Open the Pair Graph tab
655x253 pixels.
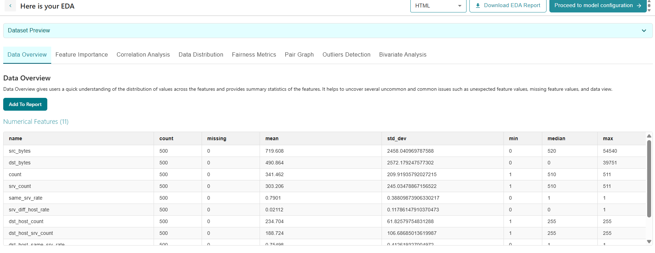(x=299, y=55)
